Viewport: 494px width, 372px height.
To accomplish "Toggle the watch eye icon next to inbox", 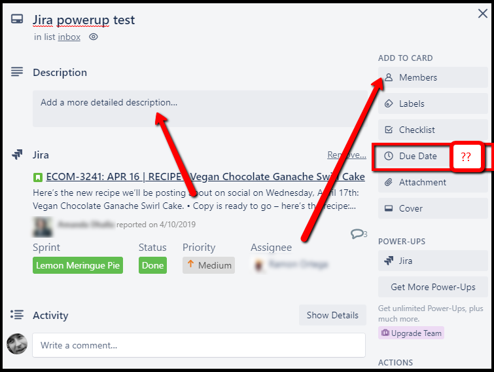I will [94, 37].
